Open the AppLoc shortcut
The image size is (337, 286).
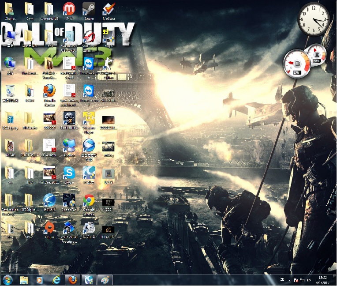coord(69,147)
